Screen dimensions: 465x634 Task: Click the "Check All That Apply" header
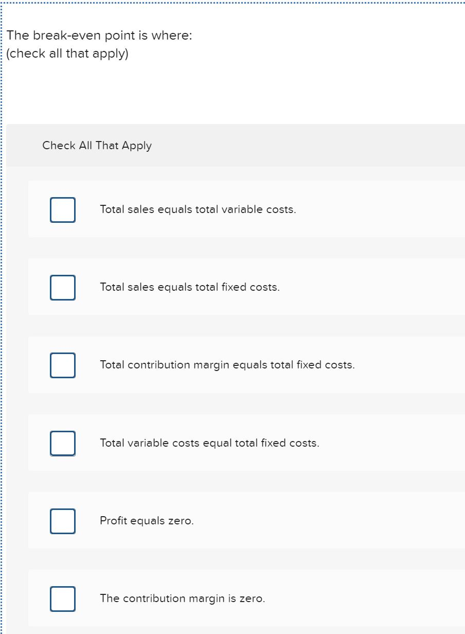[97, 146]
